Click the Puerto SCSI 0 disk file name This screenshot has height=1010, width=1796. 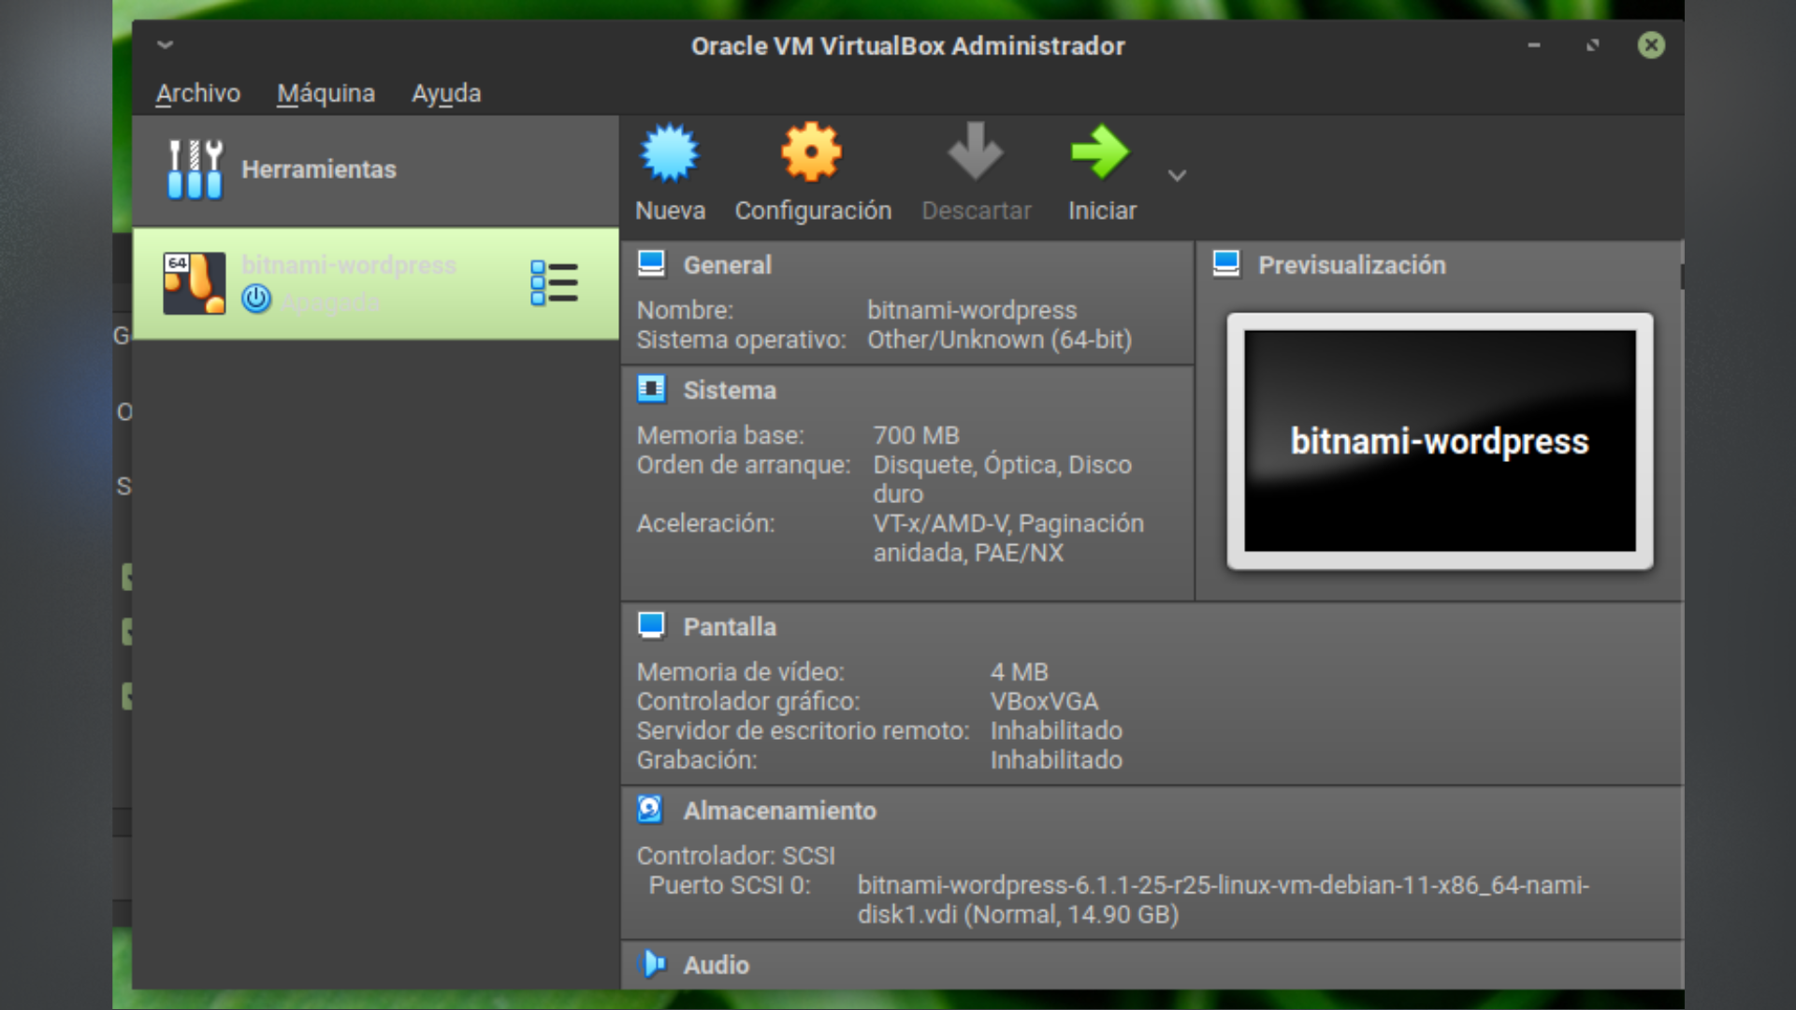click(1223, 900)
